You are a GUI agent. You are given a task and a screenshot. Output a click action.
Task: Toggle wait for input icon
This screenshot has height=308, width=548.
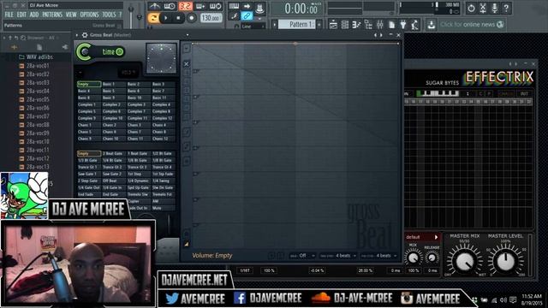pyautogui.click(x=170, y=6)
